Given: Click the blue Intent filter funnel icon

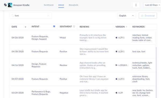Looking at the screenshot, I should pos(54,27).
